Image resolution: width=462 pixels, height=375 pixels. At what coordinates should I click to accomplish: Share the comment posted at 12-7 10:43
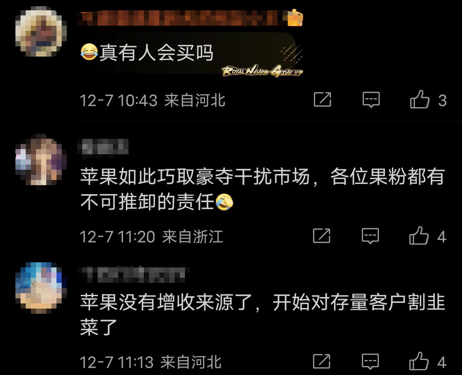coord(322,99)
